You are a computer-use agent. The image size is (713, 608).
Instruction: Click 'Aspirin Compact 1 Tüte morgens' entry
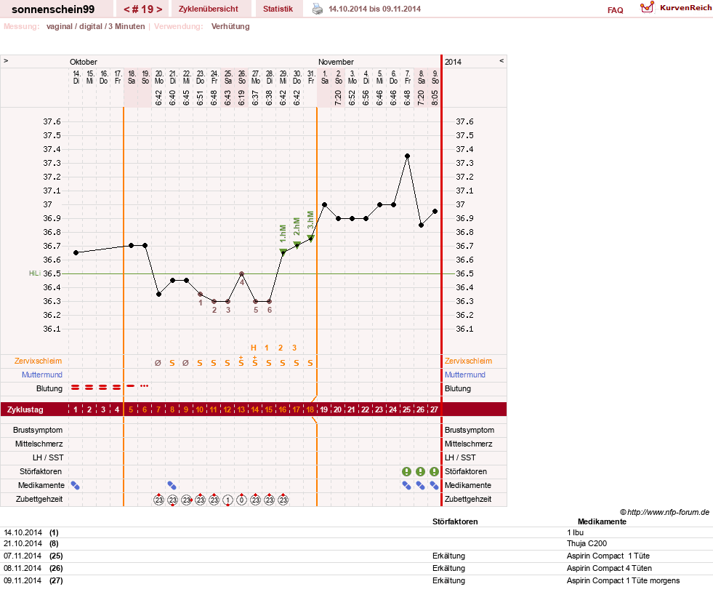623,580
